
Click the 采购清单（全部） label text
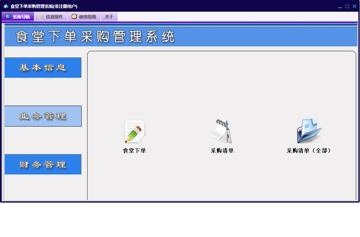pos(309,150)
